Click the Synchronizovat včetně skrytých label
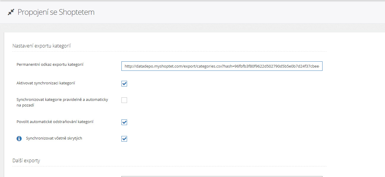 [54, 138]
